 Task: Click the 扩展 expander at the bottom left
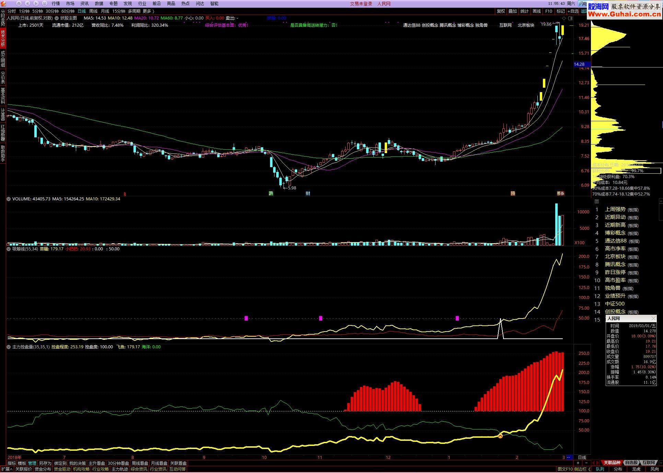click(7, 469)
